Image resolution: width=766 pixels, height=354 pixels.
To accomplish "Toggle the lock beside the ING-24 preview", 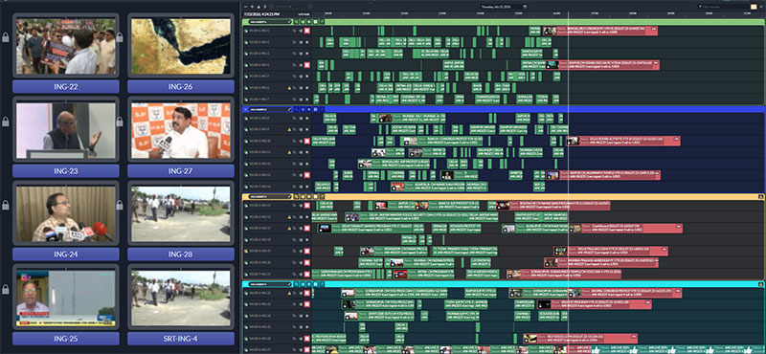I will pyautogui.click(x=6, y=205).
